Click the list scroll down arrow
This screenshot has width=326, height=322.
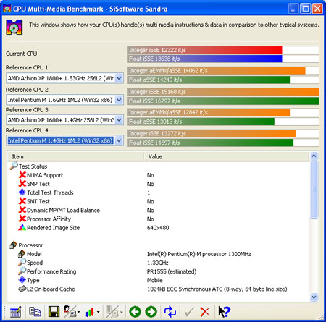tap(314, 297)
